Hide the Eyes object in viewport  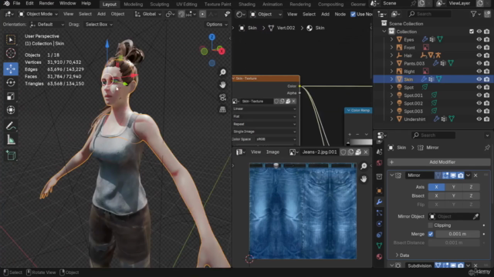click(479, 39)
